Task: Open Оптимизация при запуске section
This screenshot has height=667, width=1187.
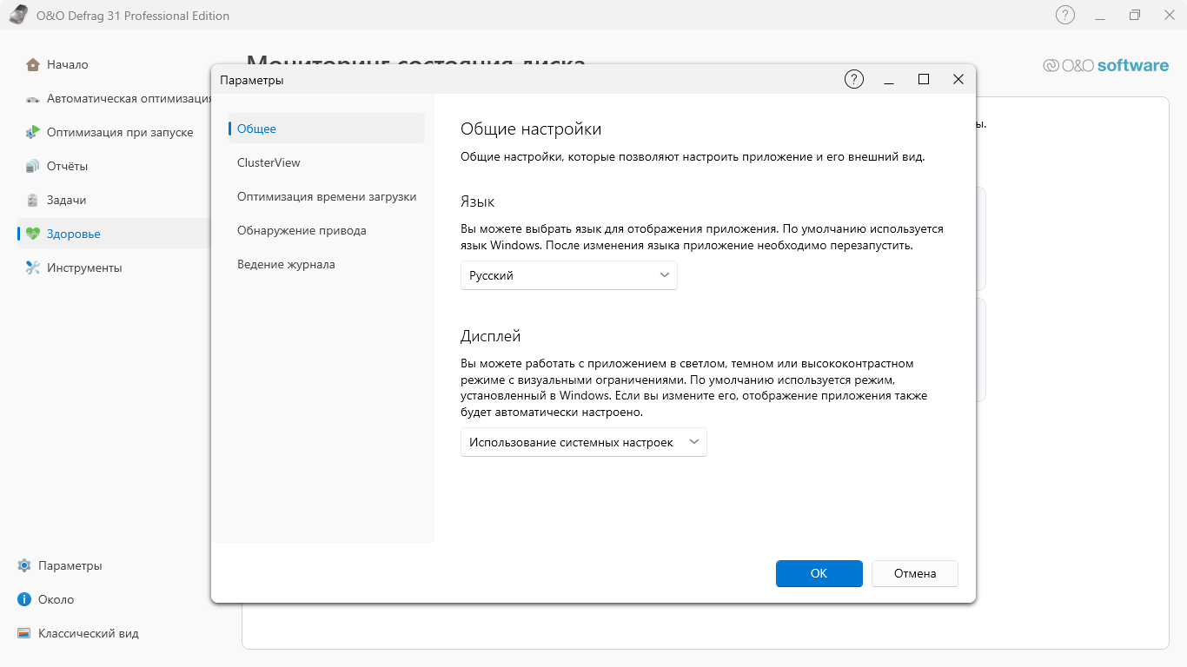Action: [114, 132]
